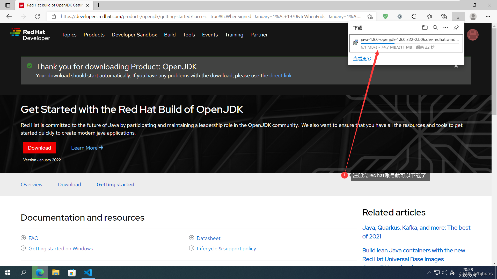Open the Windows Start menu
The height and width of the screenshot is (279, 497).
8,273
